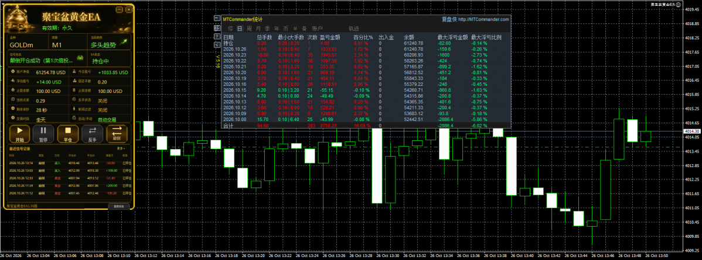Click the take-profit icon in the left 100.00 USD row
Screen dimensions: 702x260
point(12,91)
